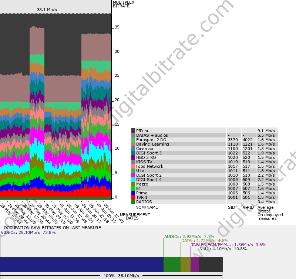Click the V-PID column header
This screenshot has width=296, height=279.
pos(248,207)
